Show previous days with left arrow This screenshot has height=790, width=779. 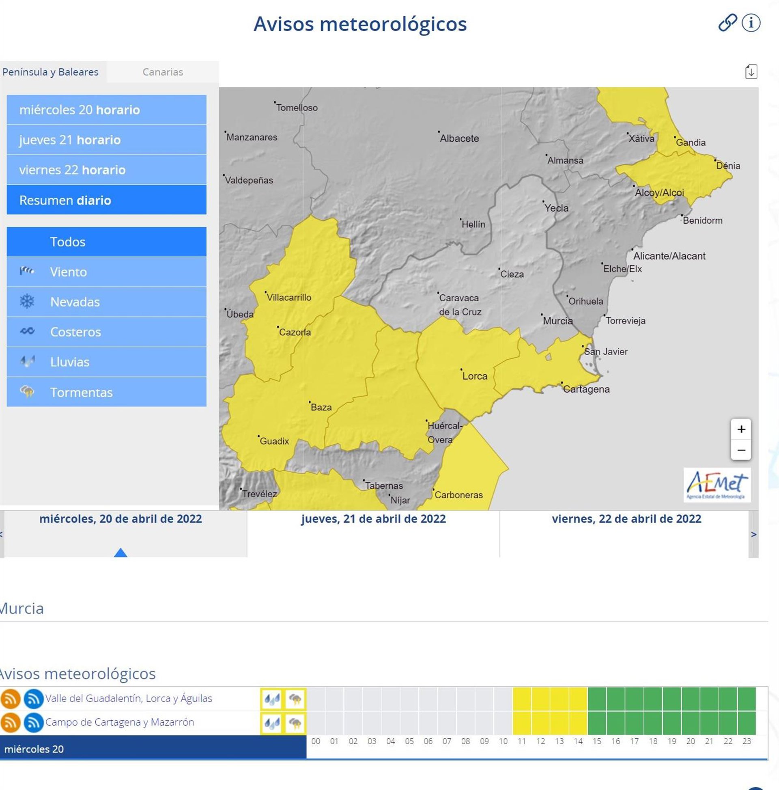point(2,534)
